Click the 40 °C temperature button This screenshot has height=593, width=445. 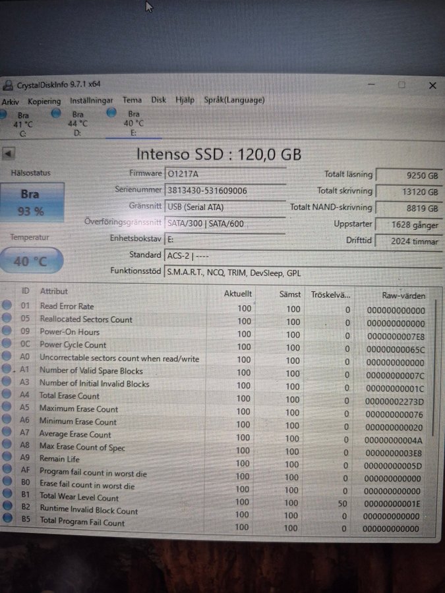click(31, 260)
